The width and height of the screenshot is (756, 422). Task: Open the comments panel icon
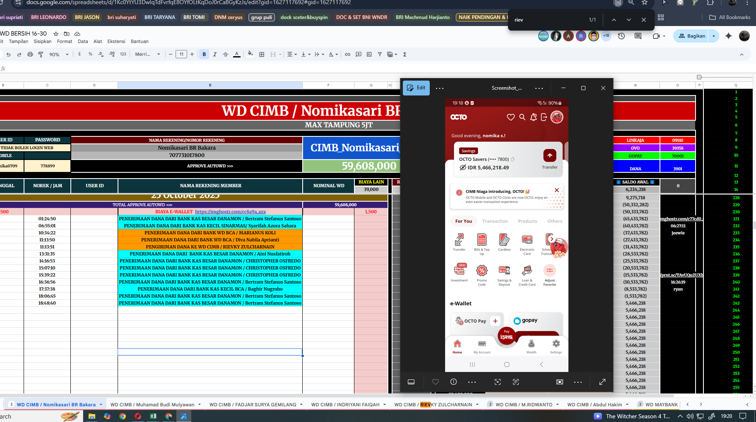tap(638, 36)
